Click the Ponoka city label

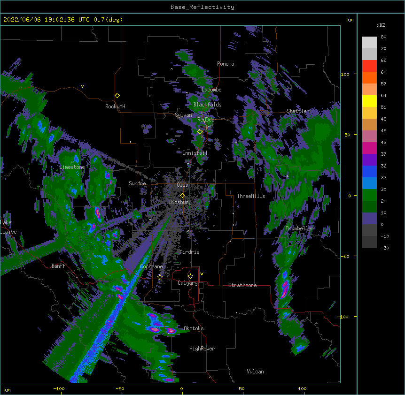click(226, 64)
